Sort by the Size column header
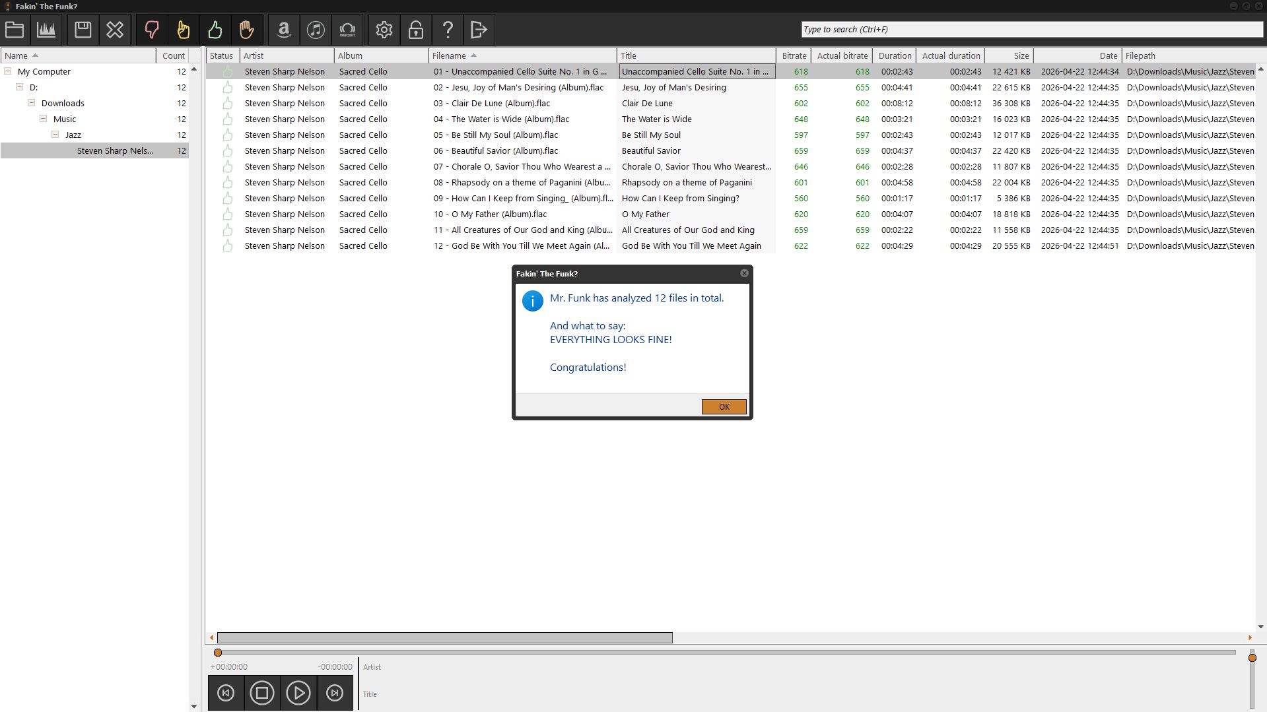This screenshot has height=712, width=1267. (x=1009, y=55)
